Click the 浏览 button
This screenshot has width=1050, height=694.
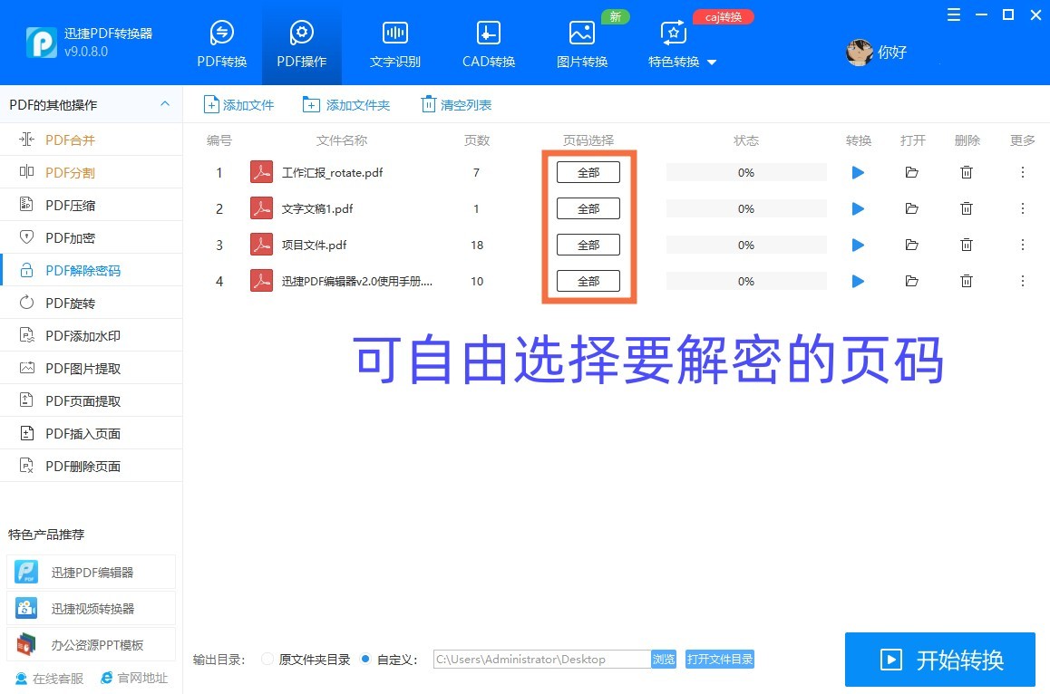pyautogui.click(x=664, y=660)
